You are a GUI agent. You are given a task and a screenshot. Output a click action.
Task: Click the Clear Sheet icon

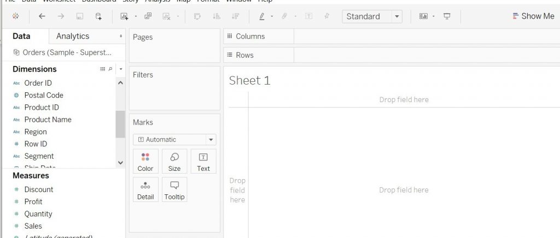(166, 16)
